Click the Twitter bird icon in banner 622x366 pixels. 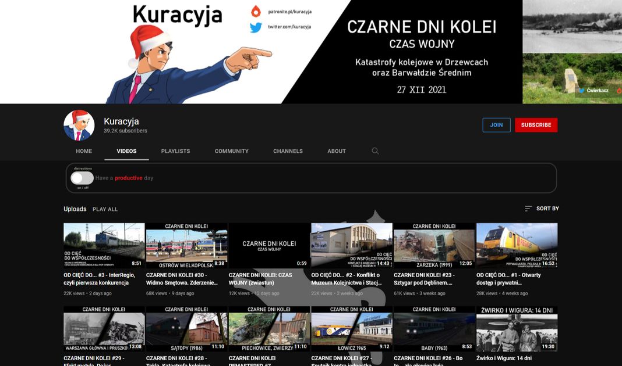coord(256,27)
